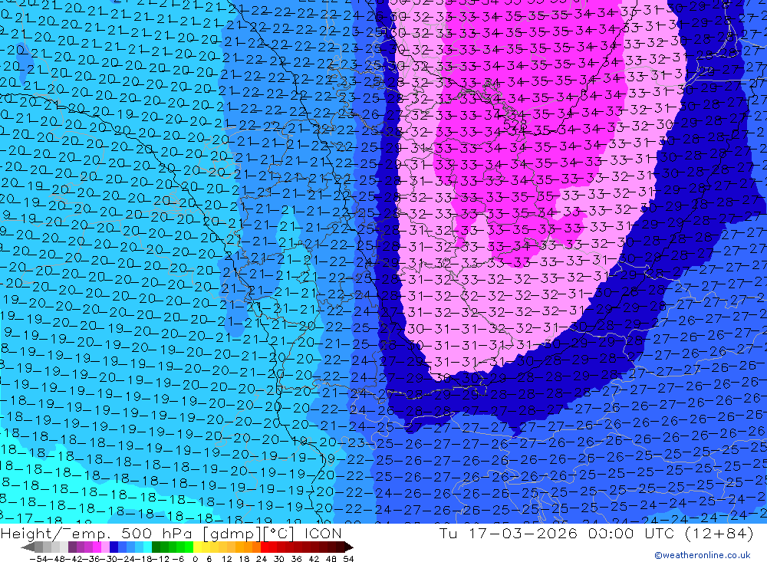Image resolution: width=767 pixels, height=562 pixels.
Task: Click the '24' label under the color scale
Action: tap(262, 559)
